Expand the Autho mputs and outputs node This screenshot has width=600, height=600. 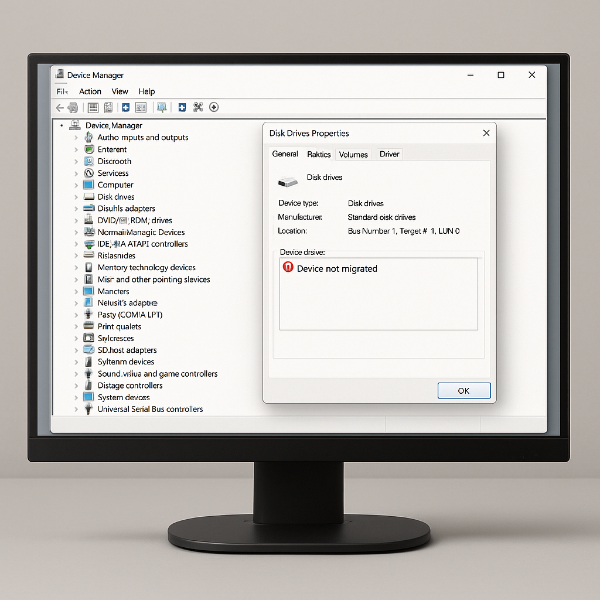[x=76, y=138]
